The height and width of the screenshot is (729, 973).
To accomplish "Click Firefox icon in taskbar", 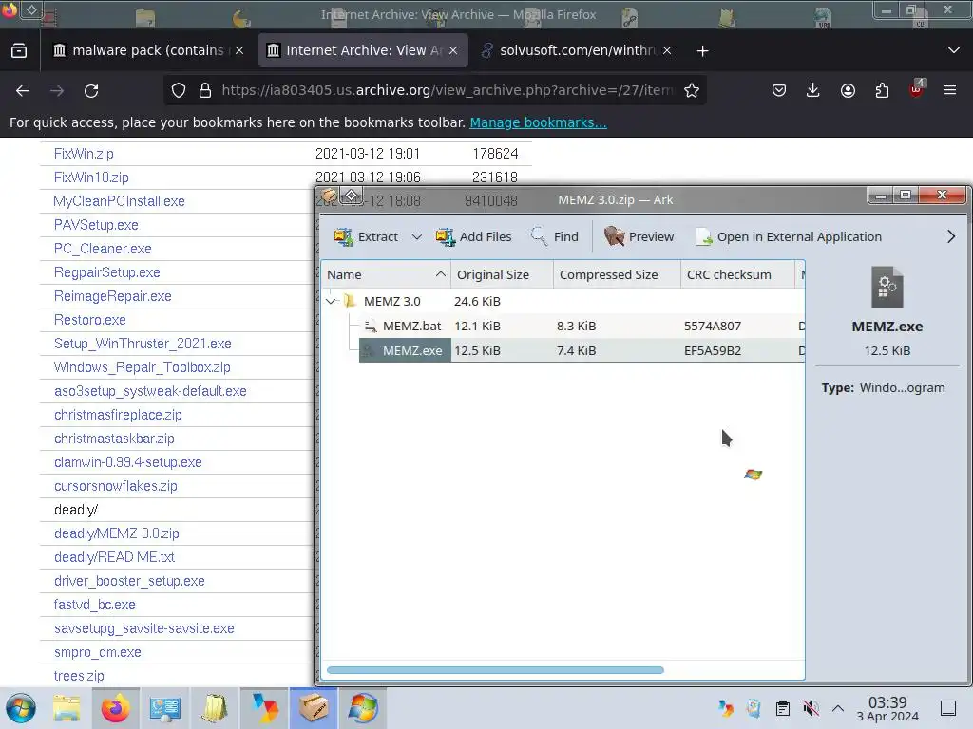I will click(x=115, y=708).
